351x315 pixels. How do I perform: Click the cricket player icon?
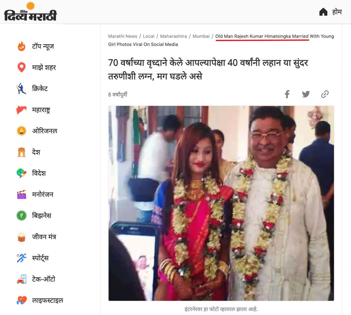(x=22, y=88)
